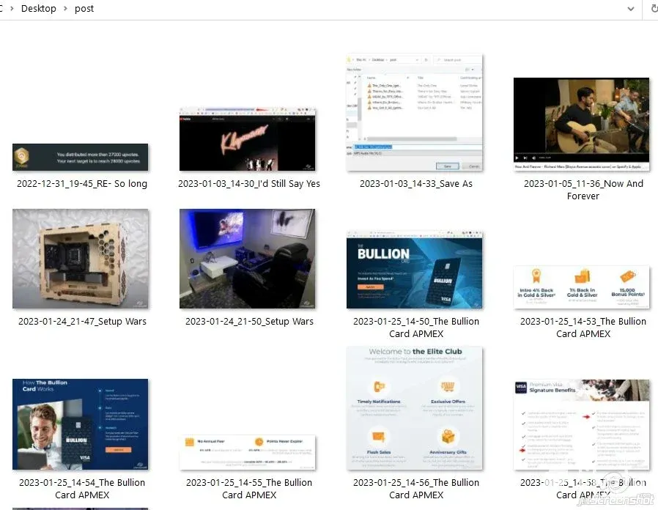Expand the chevron before the Desktop breadcrumb
Viewport: 658px width, 510px height.
pyautogui.click(x=12, y=8)
